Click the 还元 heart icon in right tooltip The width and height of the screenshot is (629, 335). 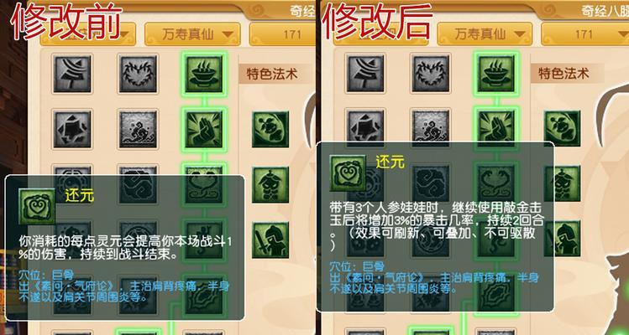point(348,173)
